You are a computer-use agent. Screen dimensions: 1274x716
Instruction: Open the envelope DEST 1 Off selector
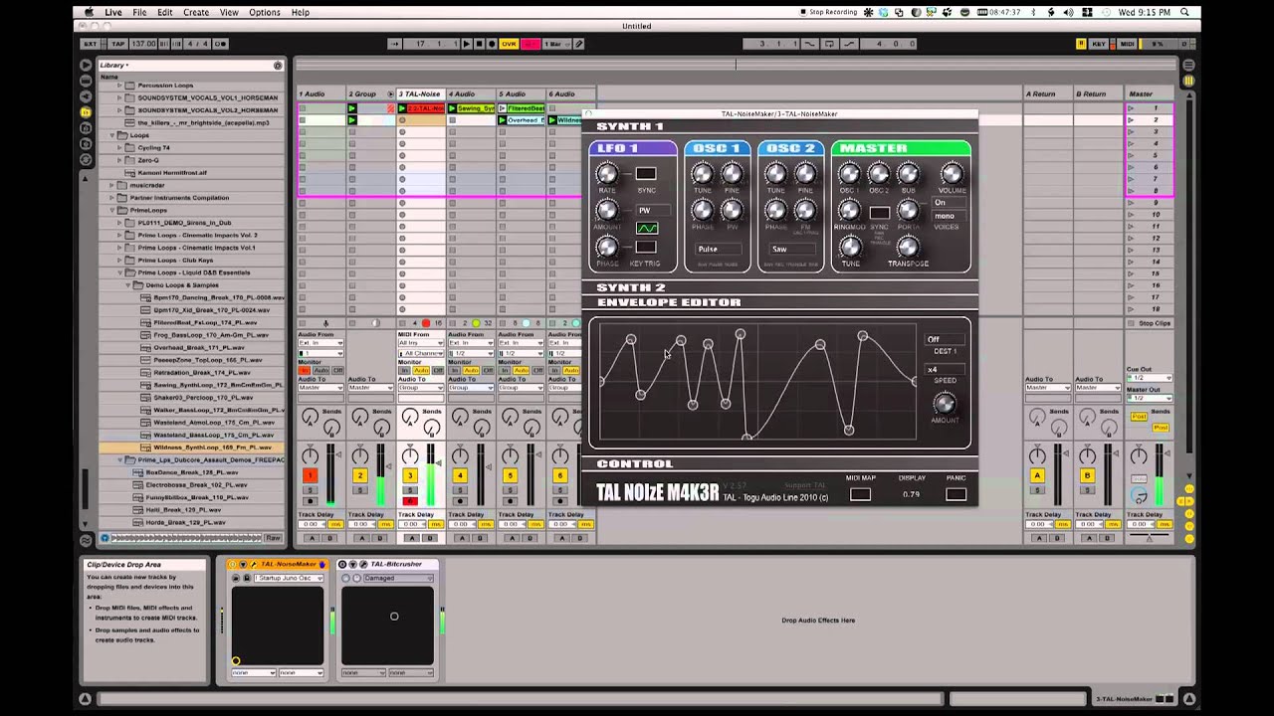point(945,339)
